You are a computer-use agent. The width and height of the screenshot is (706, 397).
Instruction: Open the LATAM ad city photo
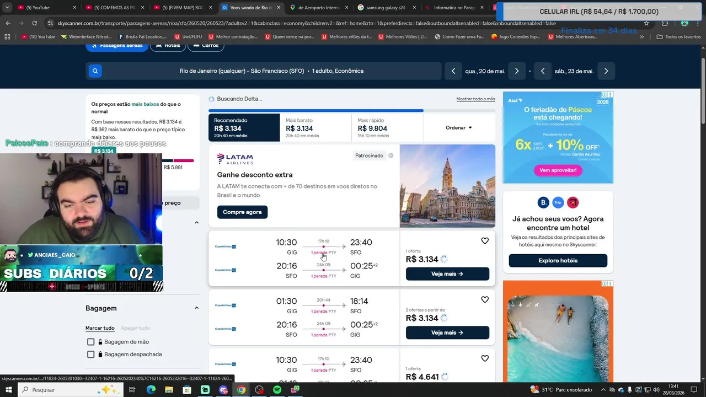(x=447, y=186)
